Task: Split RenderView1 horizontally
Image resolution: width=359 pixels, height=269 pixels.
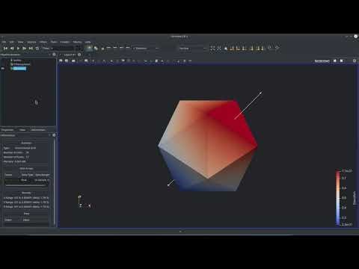Action: [x=335, y=61]
